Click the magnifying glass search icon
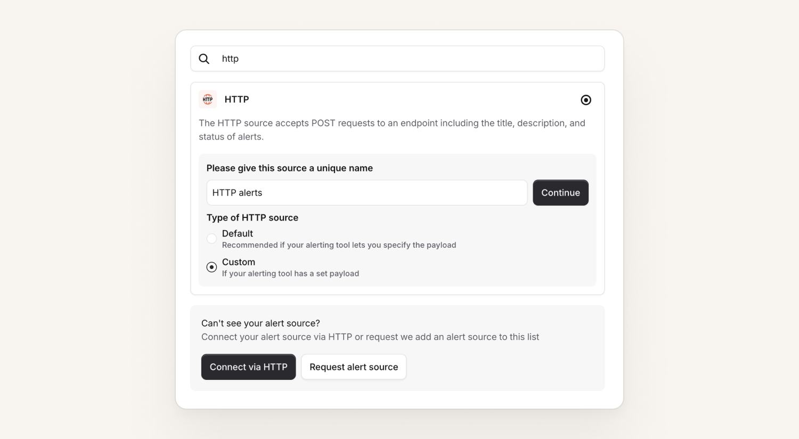 tap(204, 59)
